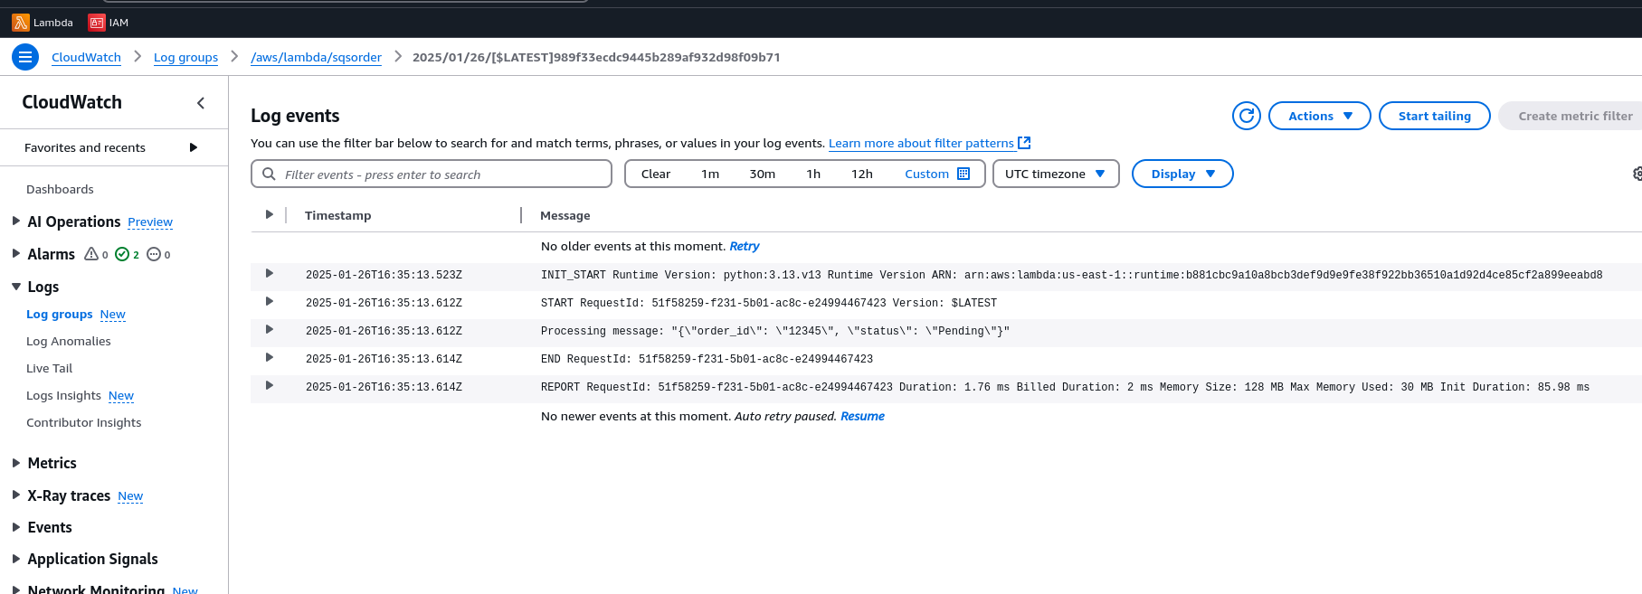Click the Message column header
The width and height of the screenshot is (1642, 594).
(x=565, y=215)
